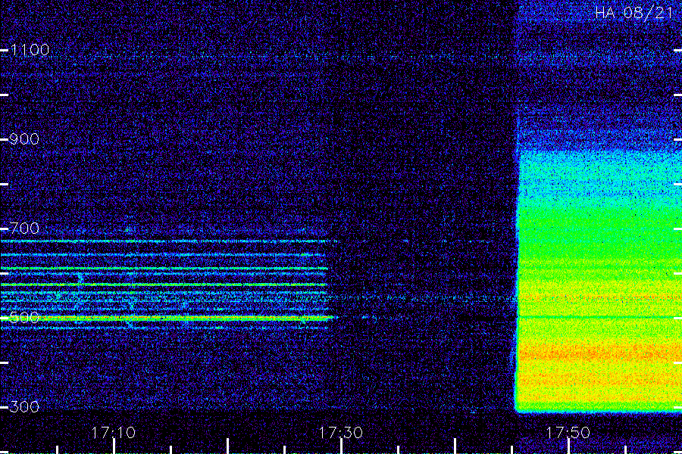Click the 1100 frequency axis label

pos(30,50)
